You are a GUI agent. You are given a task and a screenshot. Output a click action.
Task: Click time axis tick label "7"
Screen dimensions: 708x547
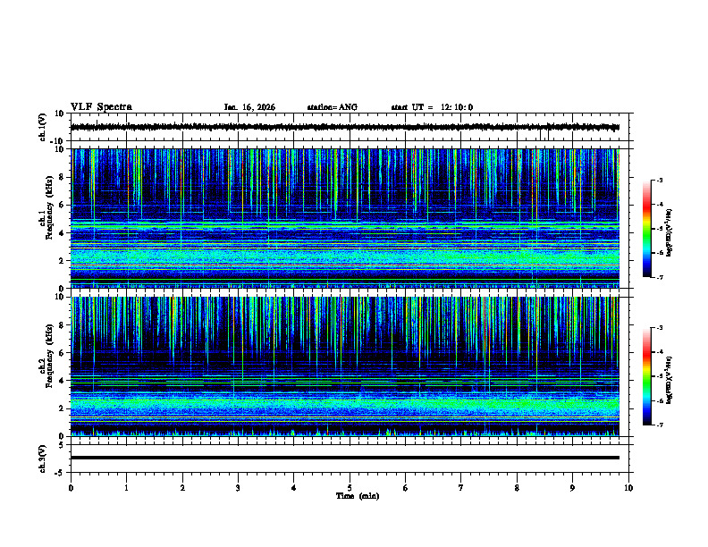[x=461, y=488]
